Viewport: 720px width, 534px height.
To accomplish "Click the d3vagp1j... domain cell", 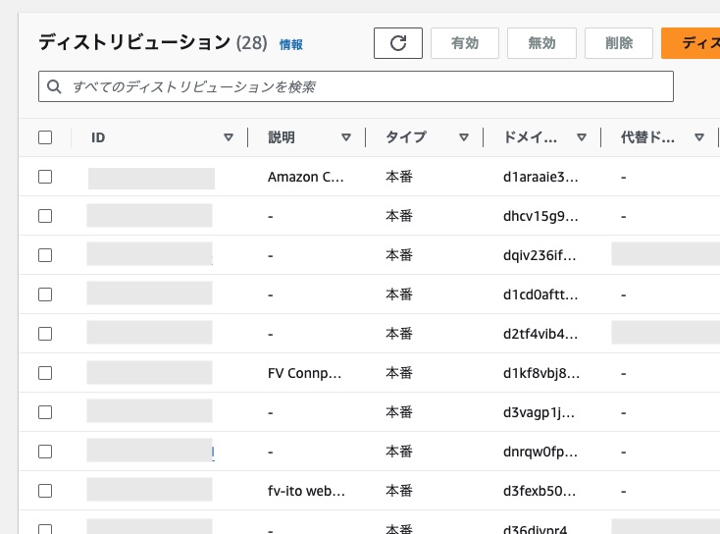I will pyautogui.click(x=539, y=412).
